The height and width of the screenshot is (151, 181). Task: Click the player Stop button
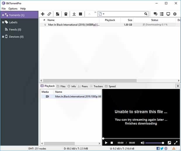[112, 143]
